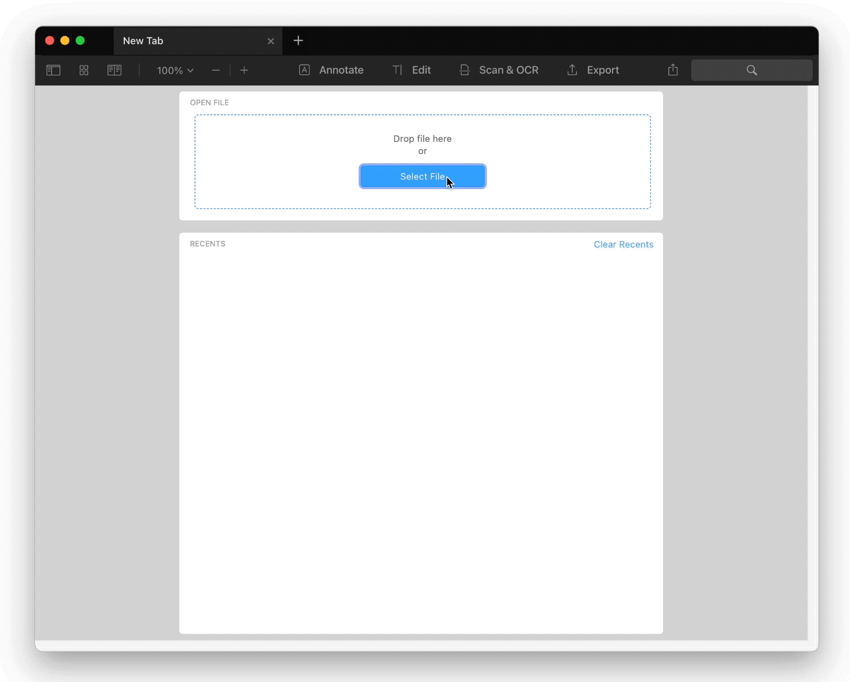This screenshot has width=850, height=682.
Task: Close the window with red button
Action: coord(50,41)
